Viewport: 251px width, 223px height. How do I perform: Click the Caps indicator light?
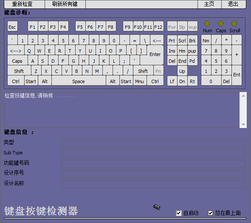tap(220, 23)
